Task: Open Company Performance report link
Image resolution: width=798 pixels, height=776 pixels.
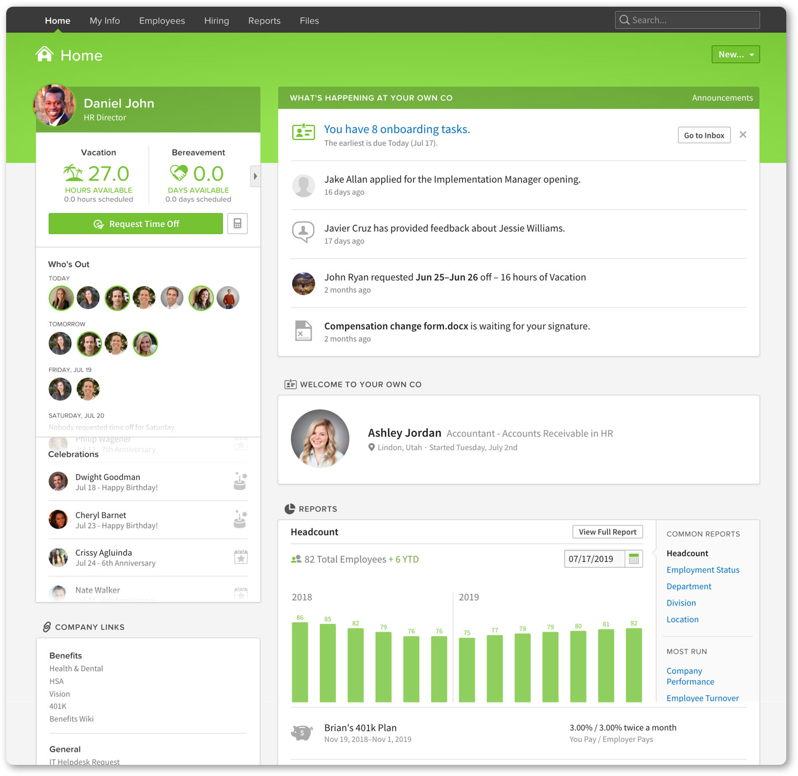Action: (690, 676)
